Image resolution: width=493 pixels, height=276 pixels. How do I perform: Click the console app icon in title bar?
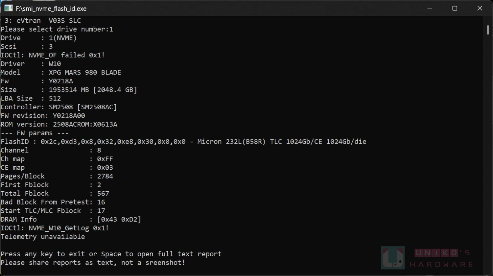pyautogui.click(x=8, y=8)
